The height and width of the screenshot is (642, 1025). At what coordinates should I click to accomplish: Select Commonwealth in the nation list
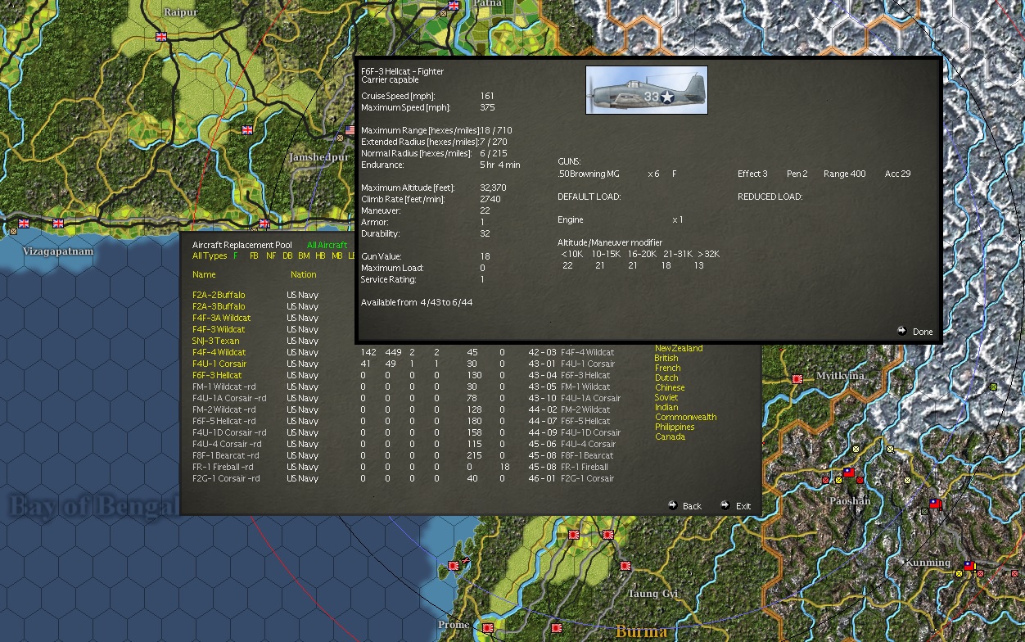click(x=686, y=417)
